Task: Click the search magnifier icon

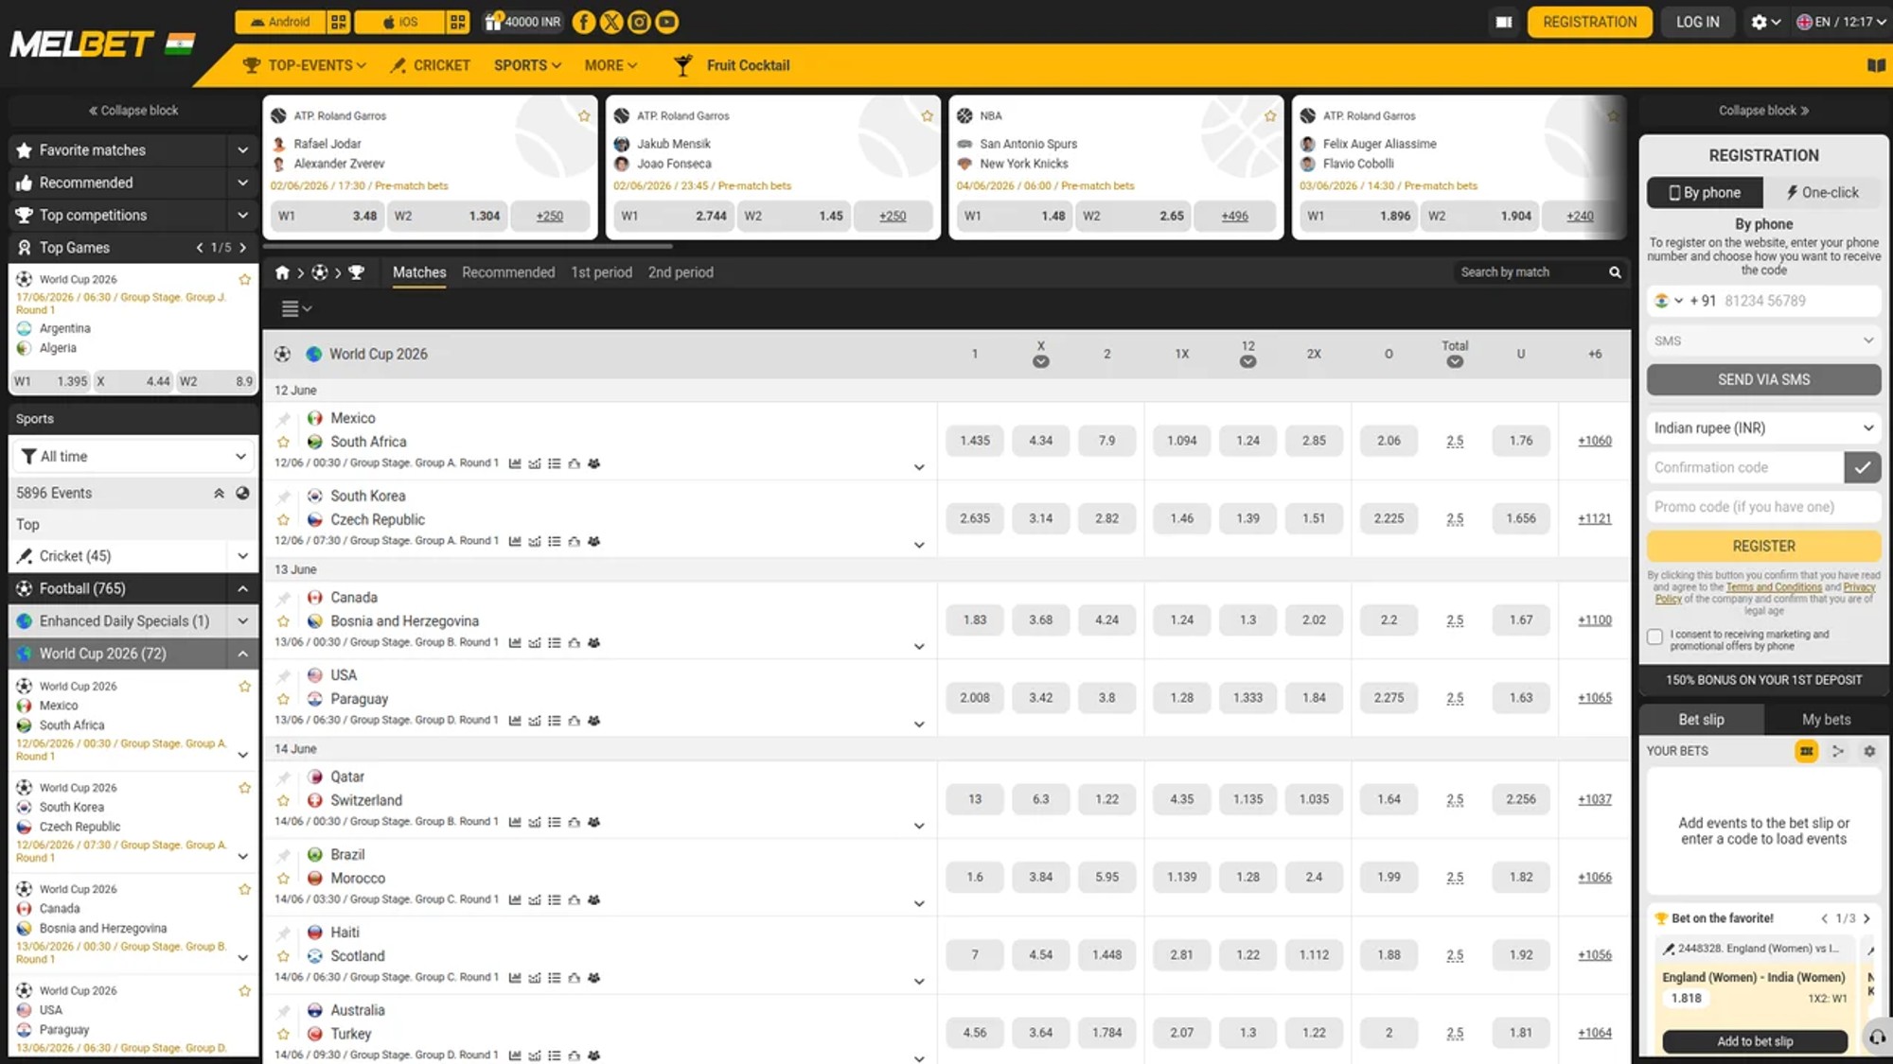Action: 1615,272
